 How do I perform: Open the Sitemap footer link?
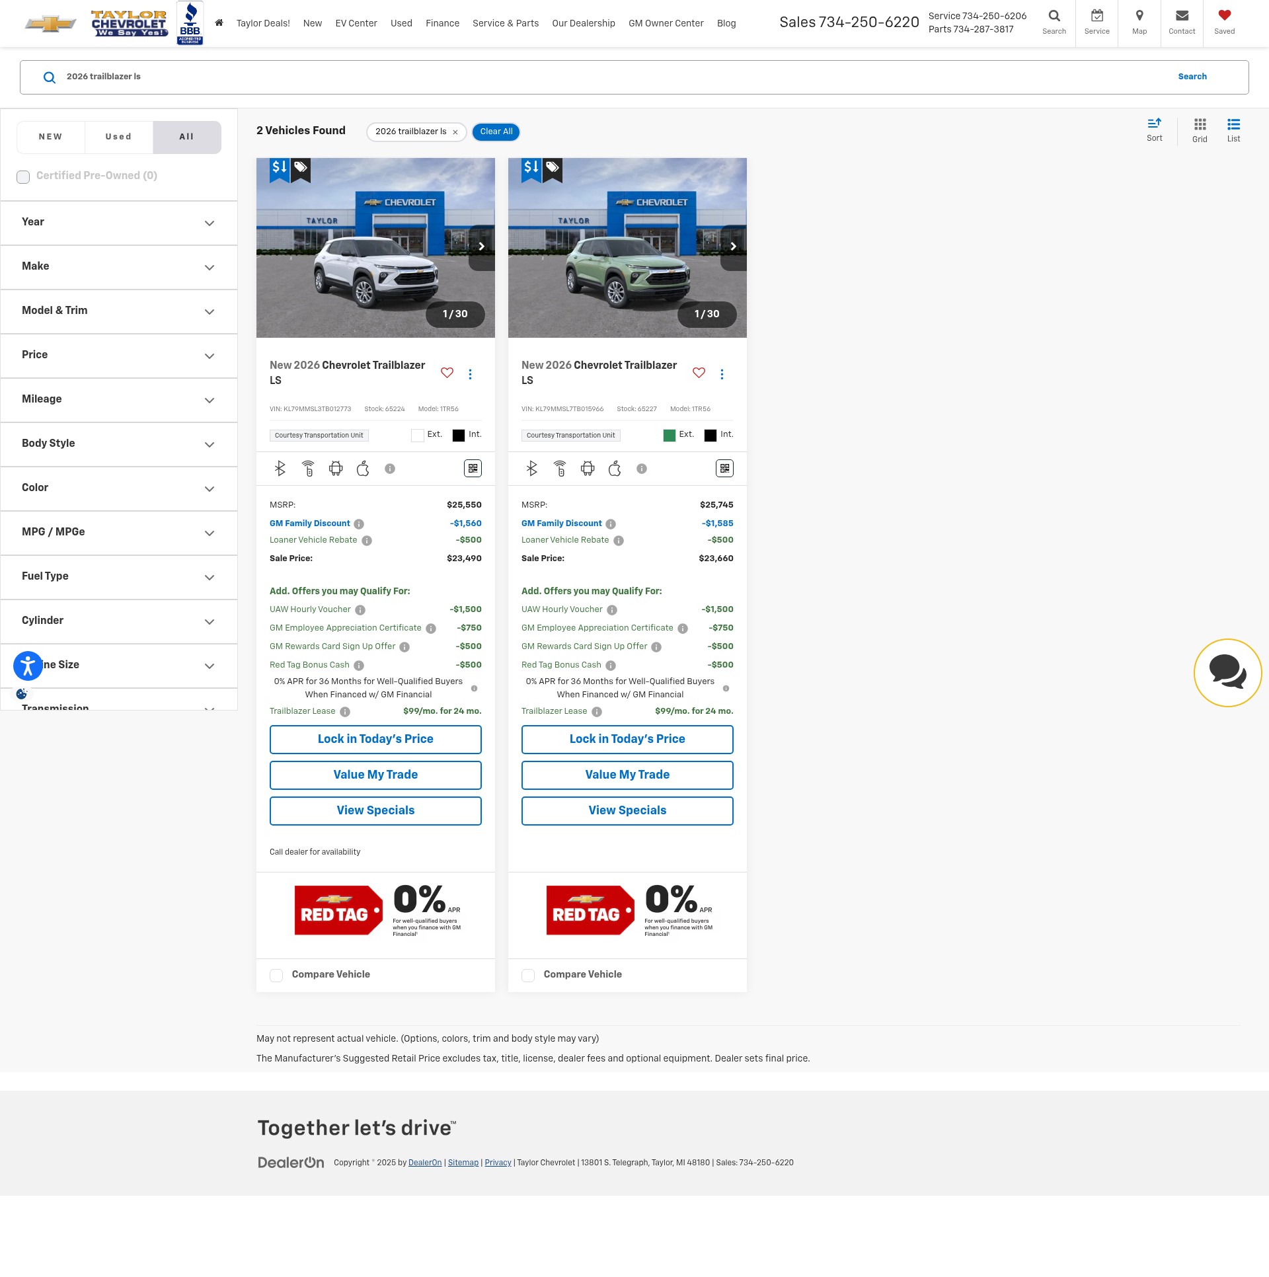point(463,1163)
